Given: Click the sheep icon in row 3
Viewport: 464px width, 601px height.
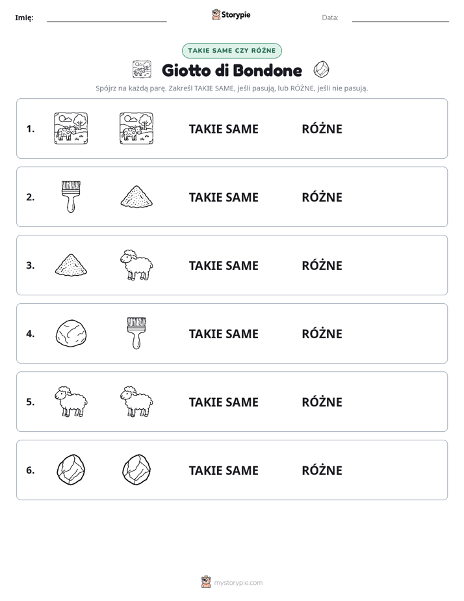Looking at the screenshot, I should click(x=136, y=265).
